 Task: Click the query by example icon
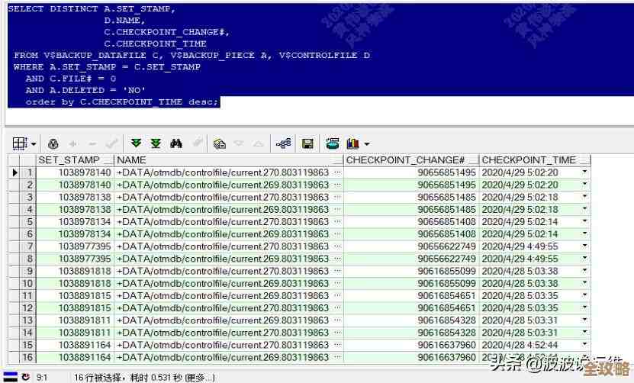(220, 143)
